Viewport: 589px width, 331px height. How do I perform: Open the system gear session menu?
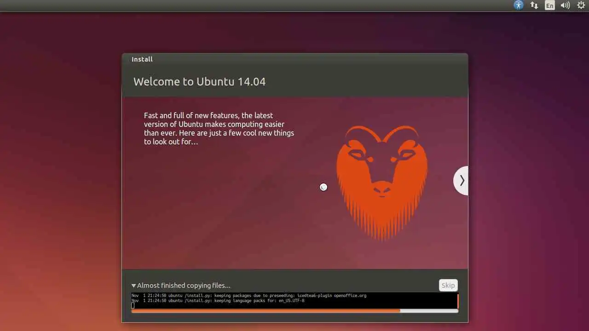point(581,5)
